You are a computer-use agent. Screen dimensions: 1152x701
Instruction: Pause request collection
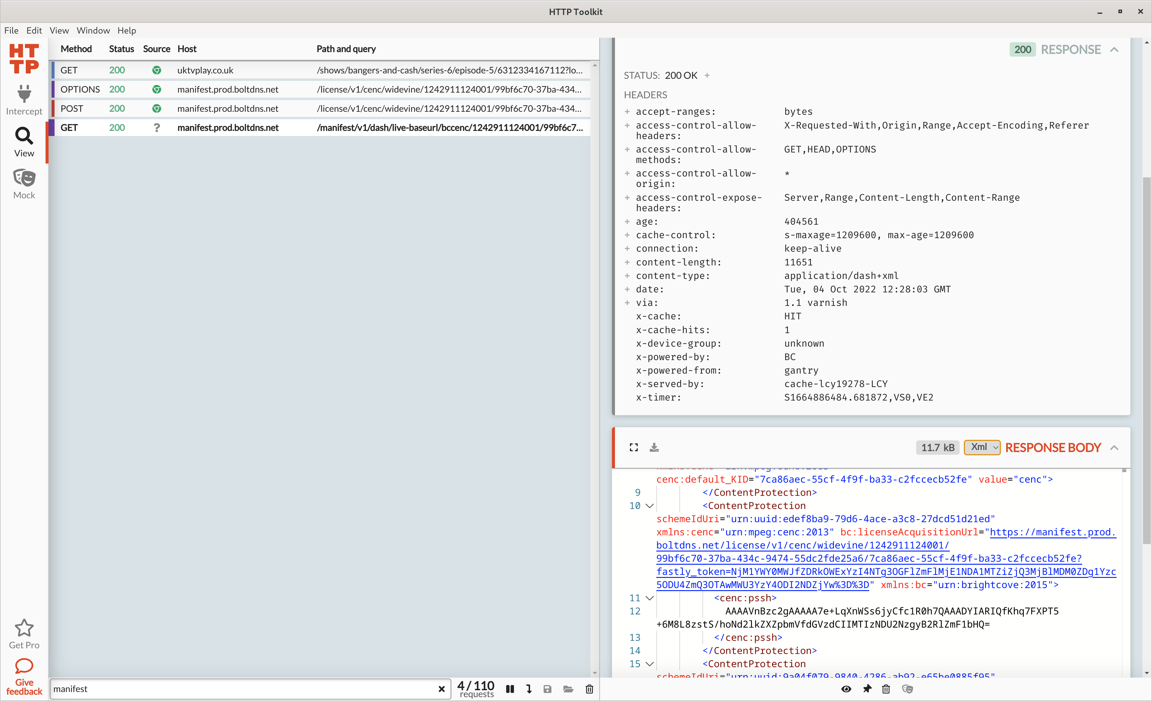tap(510, 689)
